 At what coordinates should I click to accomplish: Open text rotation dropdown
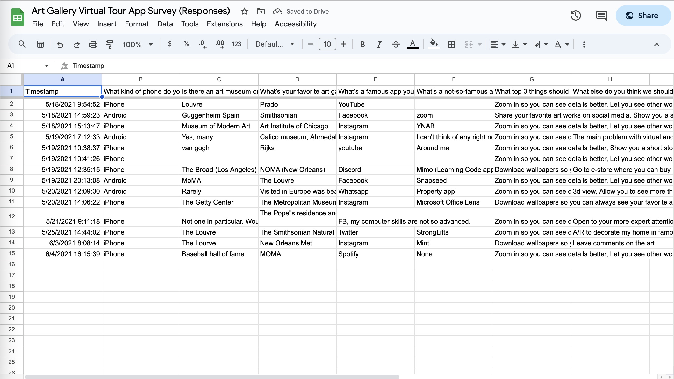(562, 45)
